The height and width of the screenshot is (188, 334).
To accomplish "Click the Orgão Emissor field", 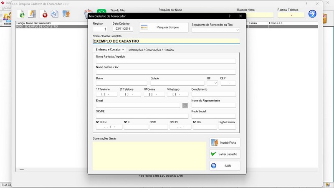I will tap(227, 127).
